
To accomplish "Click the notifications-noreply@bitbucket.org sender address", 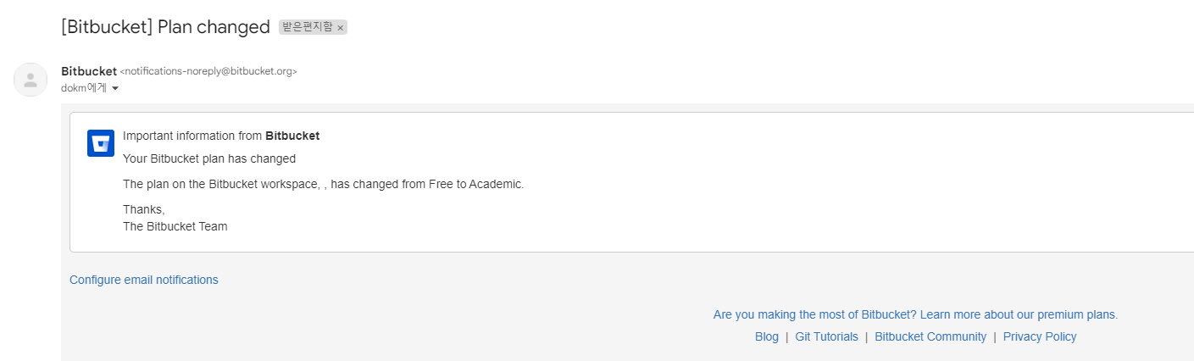I will point(208,71).
